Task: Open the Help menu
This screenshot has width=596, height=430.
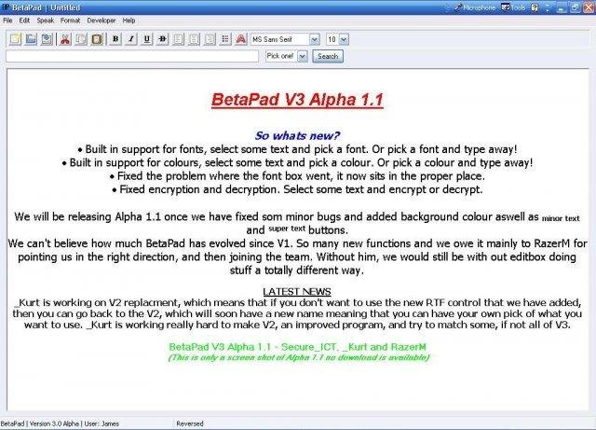Action: click(x=129, y=21)
